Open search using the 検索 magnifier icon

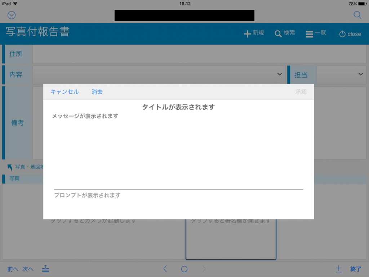coord(278,33)
